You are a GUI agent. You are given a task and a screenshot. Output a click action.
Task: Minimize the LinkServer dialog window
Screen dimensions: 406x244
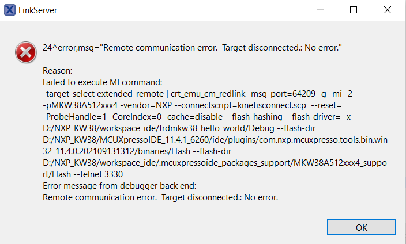pyautogui.click(x=321, y=10)
